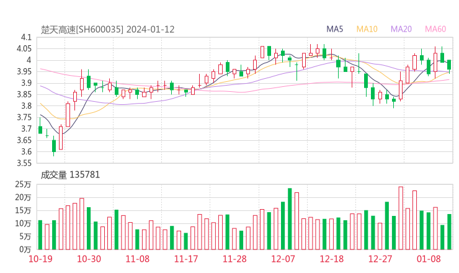Click the purple MA20 legend label
Image resolution: width=459 pixels, height=273 pixels.
pyautogui.click(x=401, y=29)
